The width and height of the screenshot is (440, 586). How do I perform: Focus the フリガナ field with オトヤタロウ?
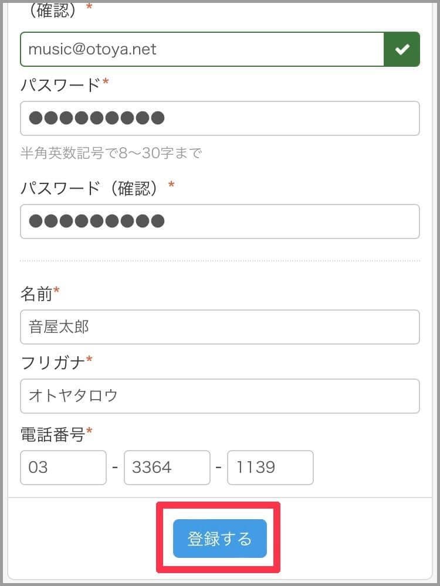219,396
